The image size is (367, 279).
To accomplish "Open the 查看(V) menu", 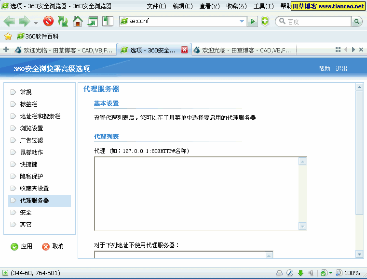I will (209, 6).
